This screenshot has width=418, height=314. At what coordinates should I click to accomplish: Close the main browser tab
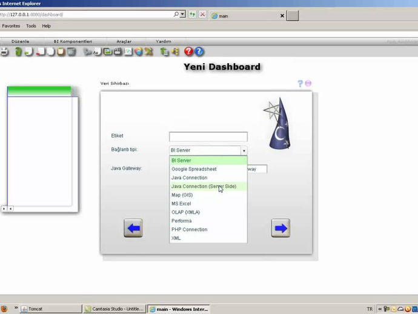pyautogui.click(x=282, y=16)
